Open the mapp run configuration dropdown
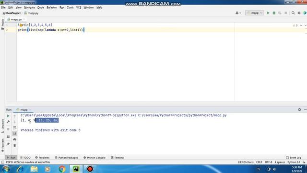Viewport: 307px width, 173px height. pyautogui.click(x=255, y=13)
